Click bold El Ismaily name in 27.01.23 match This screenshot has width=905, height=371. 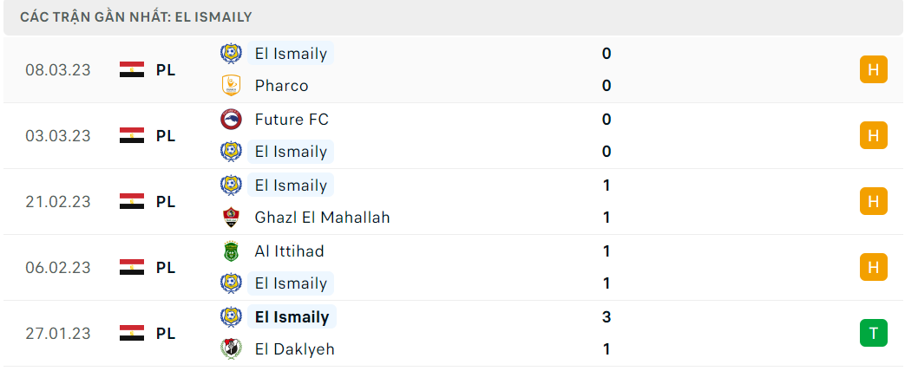[292, 316]
